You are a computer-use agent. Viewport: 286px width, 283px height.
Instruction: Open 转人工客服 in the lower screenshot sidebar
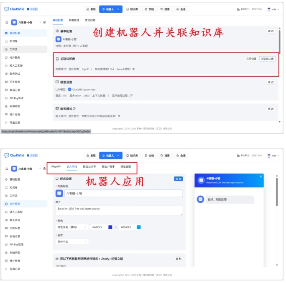click(25, 212)
